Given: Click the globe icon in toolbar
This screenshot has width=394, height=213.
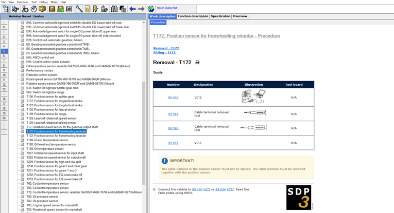Looking at the screenshot, I should [151, 9].
